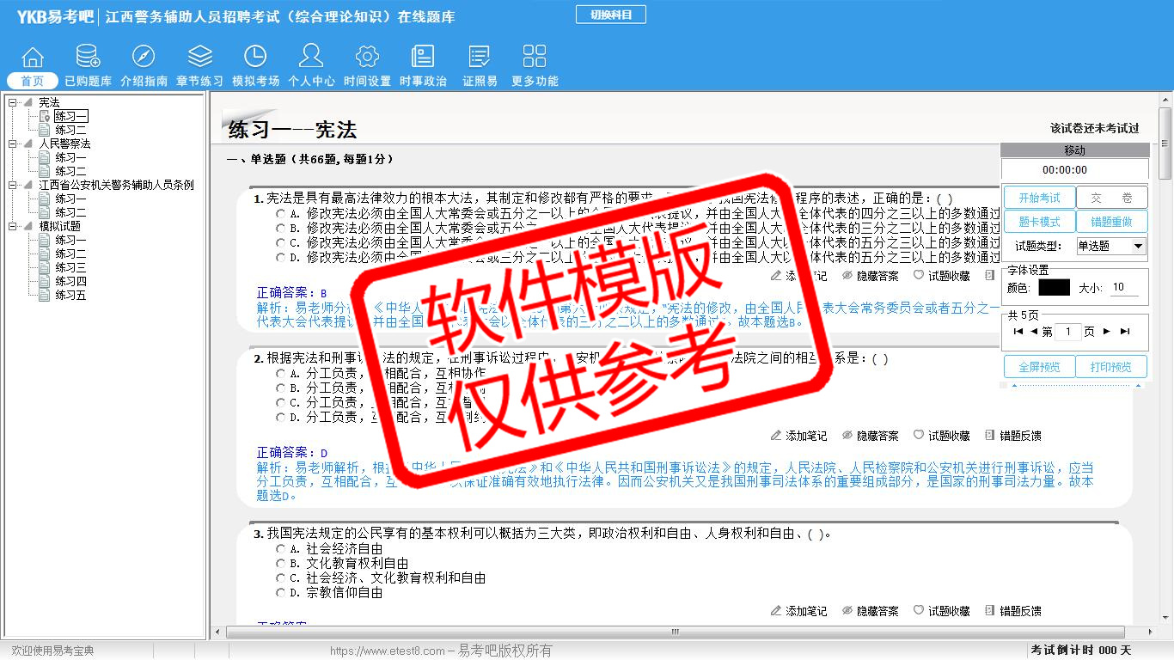This screenshot has width=1174, height=660.
Task: Open 更多功能 grid icon
Action: point(535,57)
